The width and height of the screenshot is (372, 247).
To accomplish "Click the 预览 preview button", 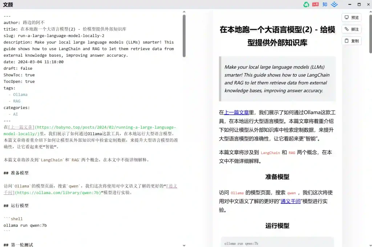I will click(x=352, y=17).
